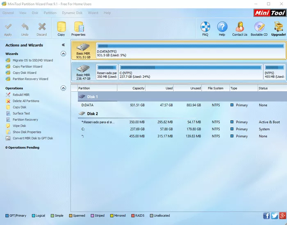Sort by the File System column header
This screenshot has height=225, width=287.
click(216, 88)
